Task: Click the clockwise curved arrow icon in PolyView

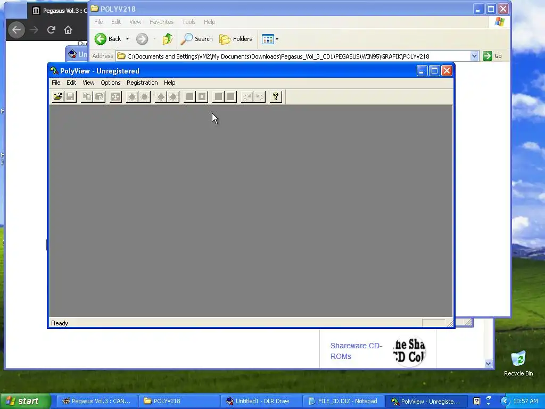Action: [247, 97]
